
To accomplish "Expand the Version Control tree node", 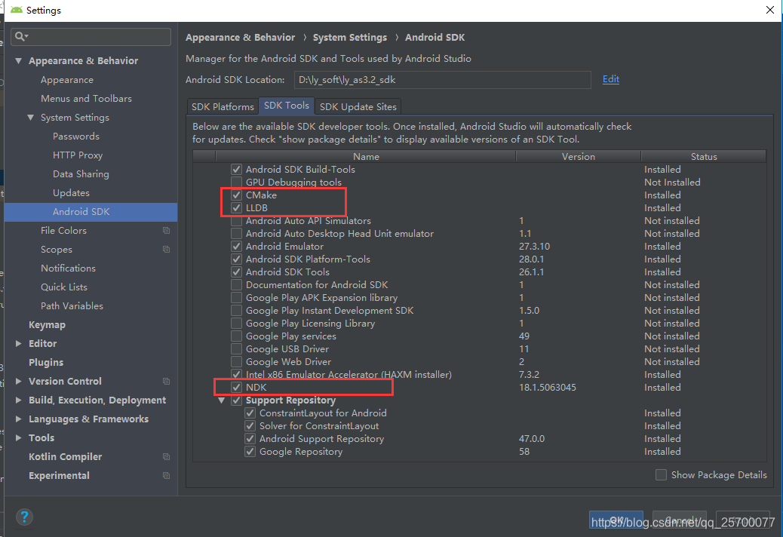I will pyautogui.click(x=18, y=382).
